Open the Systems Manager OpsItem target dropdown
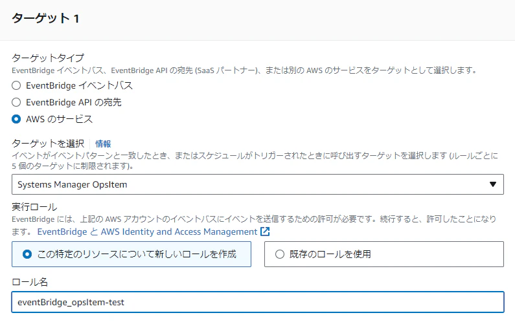Viewport: 515px width, 324px height. coord(258,184)
